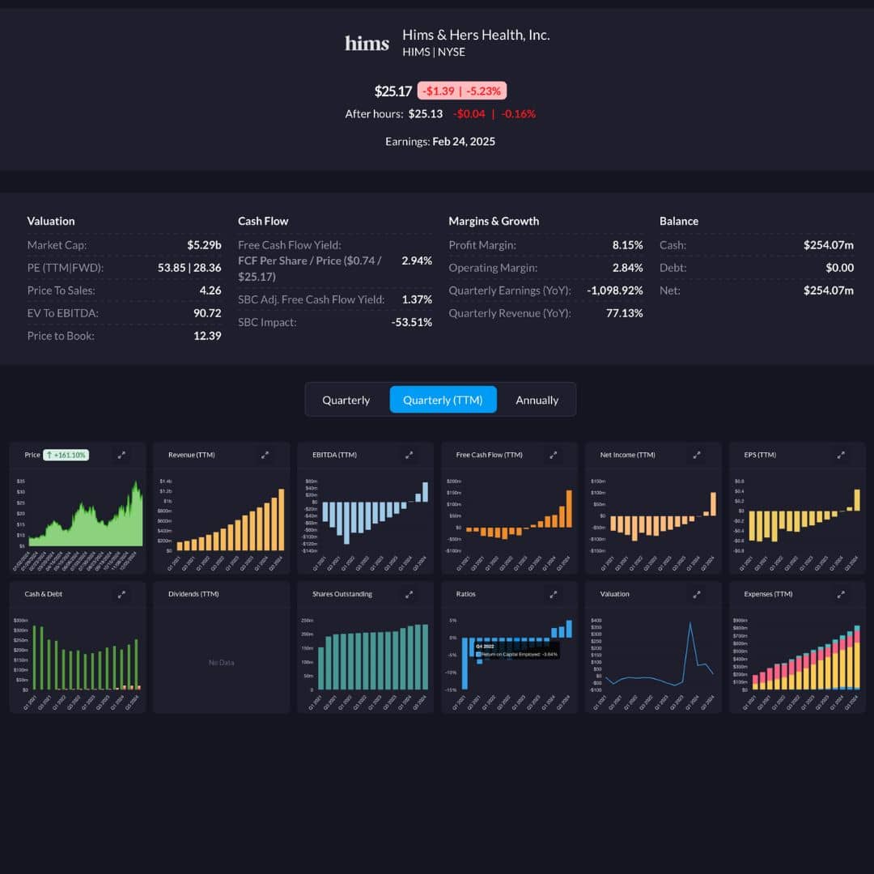Image resolution: width=874 pixels, height=874 pixels.
Task: Expand the EBITDA (TTM) chart
Action: click(x=409, y=455)
